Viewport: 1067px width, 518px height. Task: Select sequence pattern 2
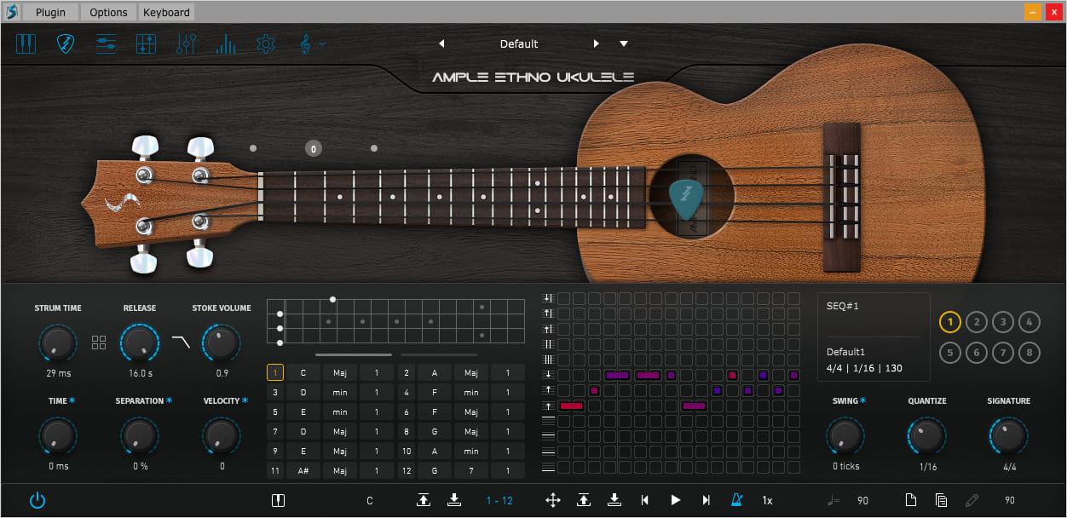click(x=977, y=322)
